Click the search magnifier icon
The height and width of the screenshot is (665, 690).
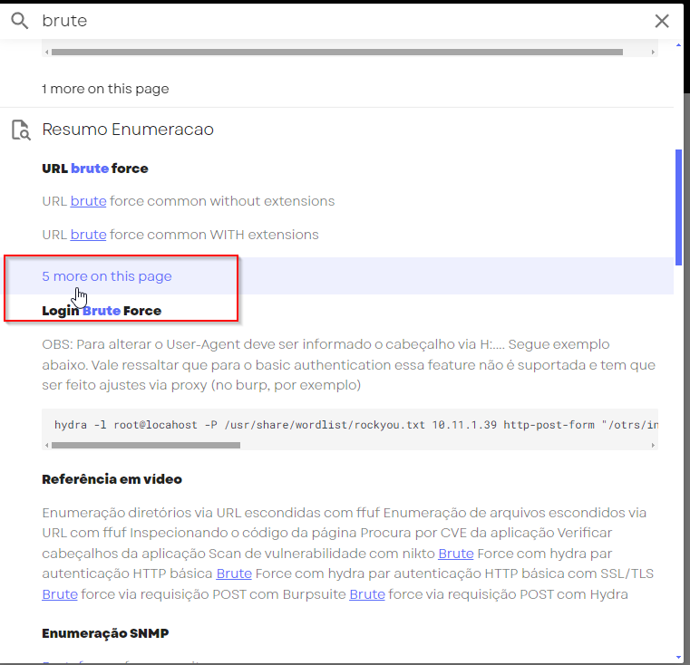pyautogui.click(x=20, y=21)
